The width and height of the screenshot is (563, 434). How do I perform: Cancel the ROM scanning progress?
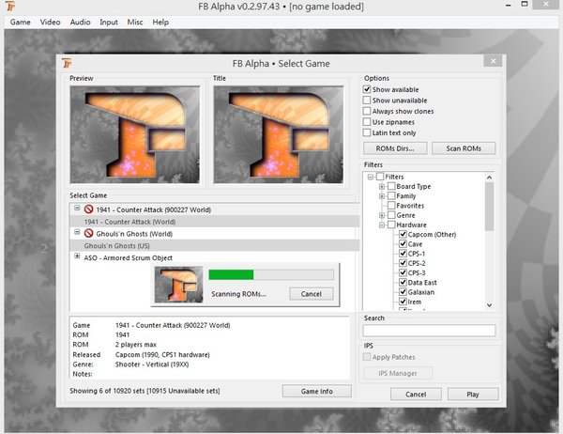click(x=311, y=293)
